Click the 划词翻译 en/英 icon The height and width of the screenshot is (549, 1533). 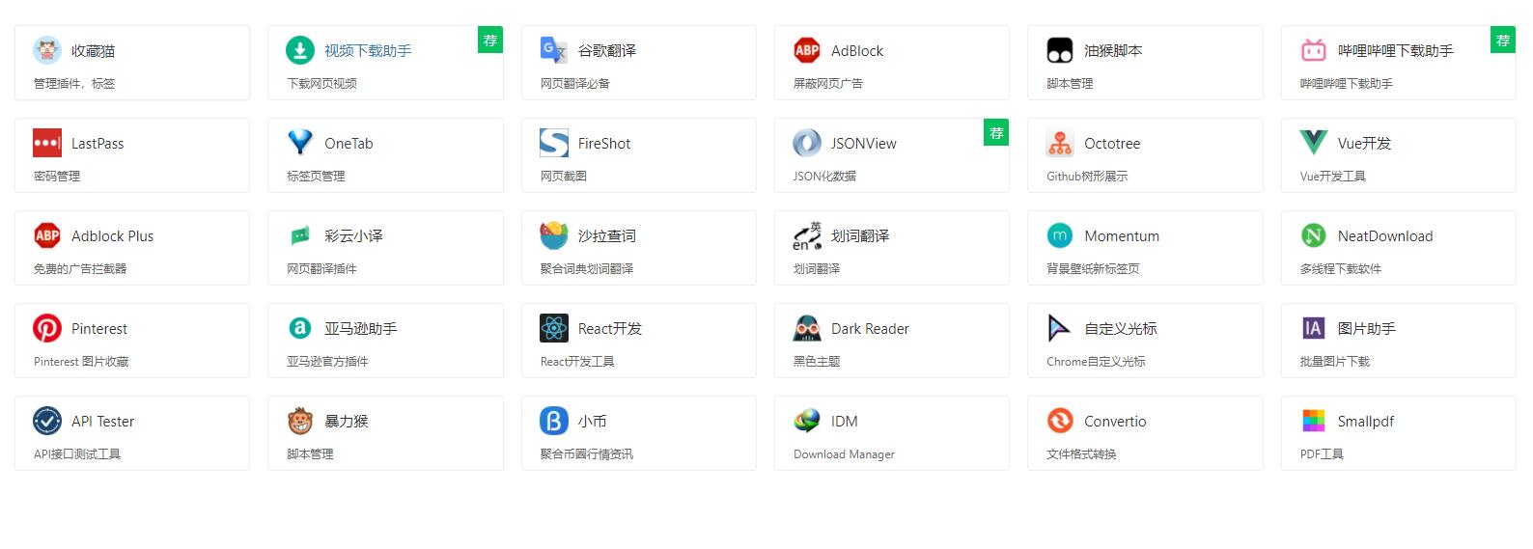pos(807,235)
